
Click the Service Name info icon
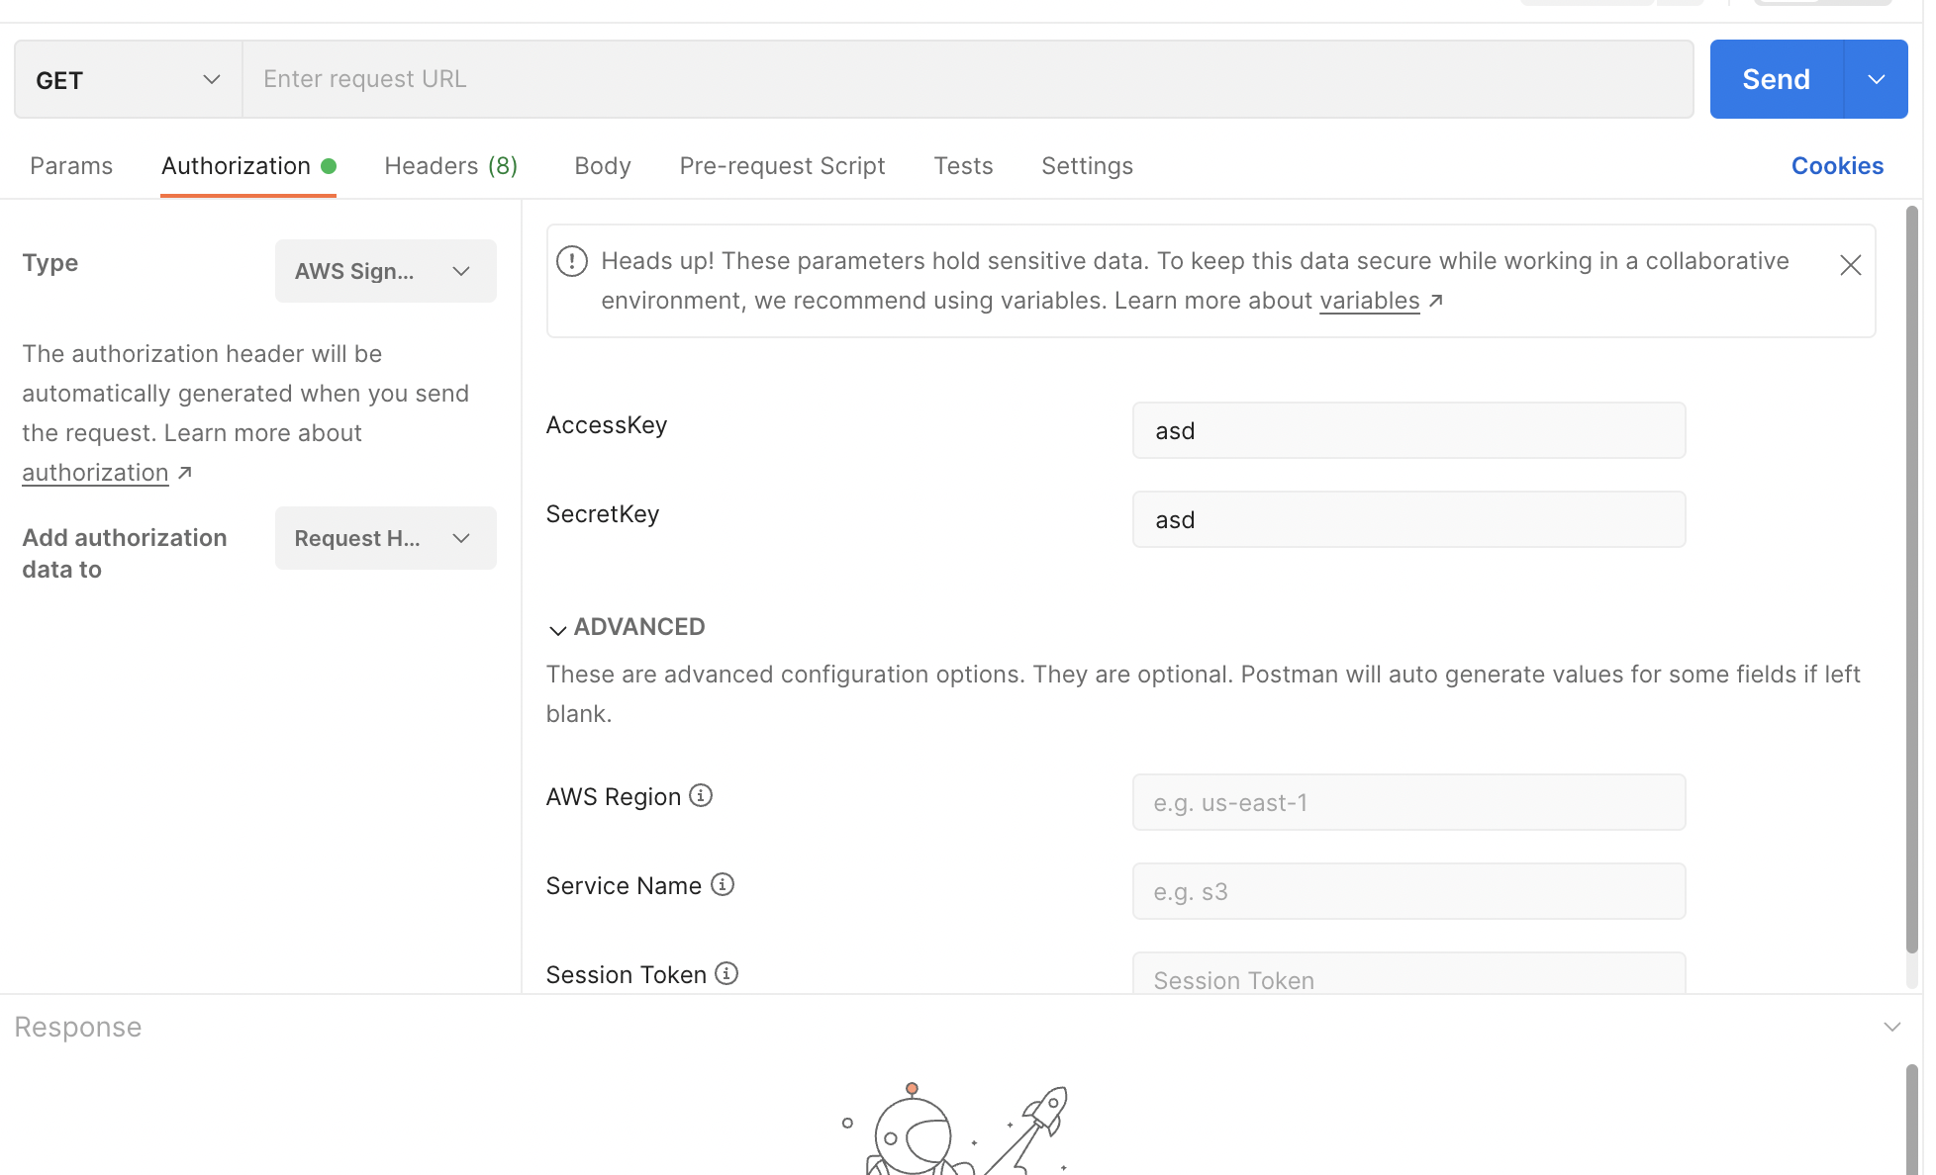coord(723,884)
